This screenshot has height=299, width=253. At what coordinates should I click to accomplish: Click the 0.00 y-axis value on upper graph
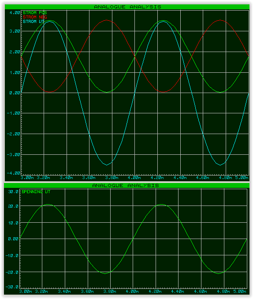(15, 93)
